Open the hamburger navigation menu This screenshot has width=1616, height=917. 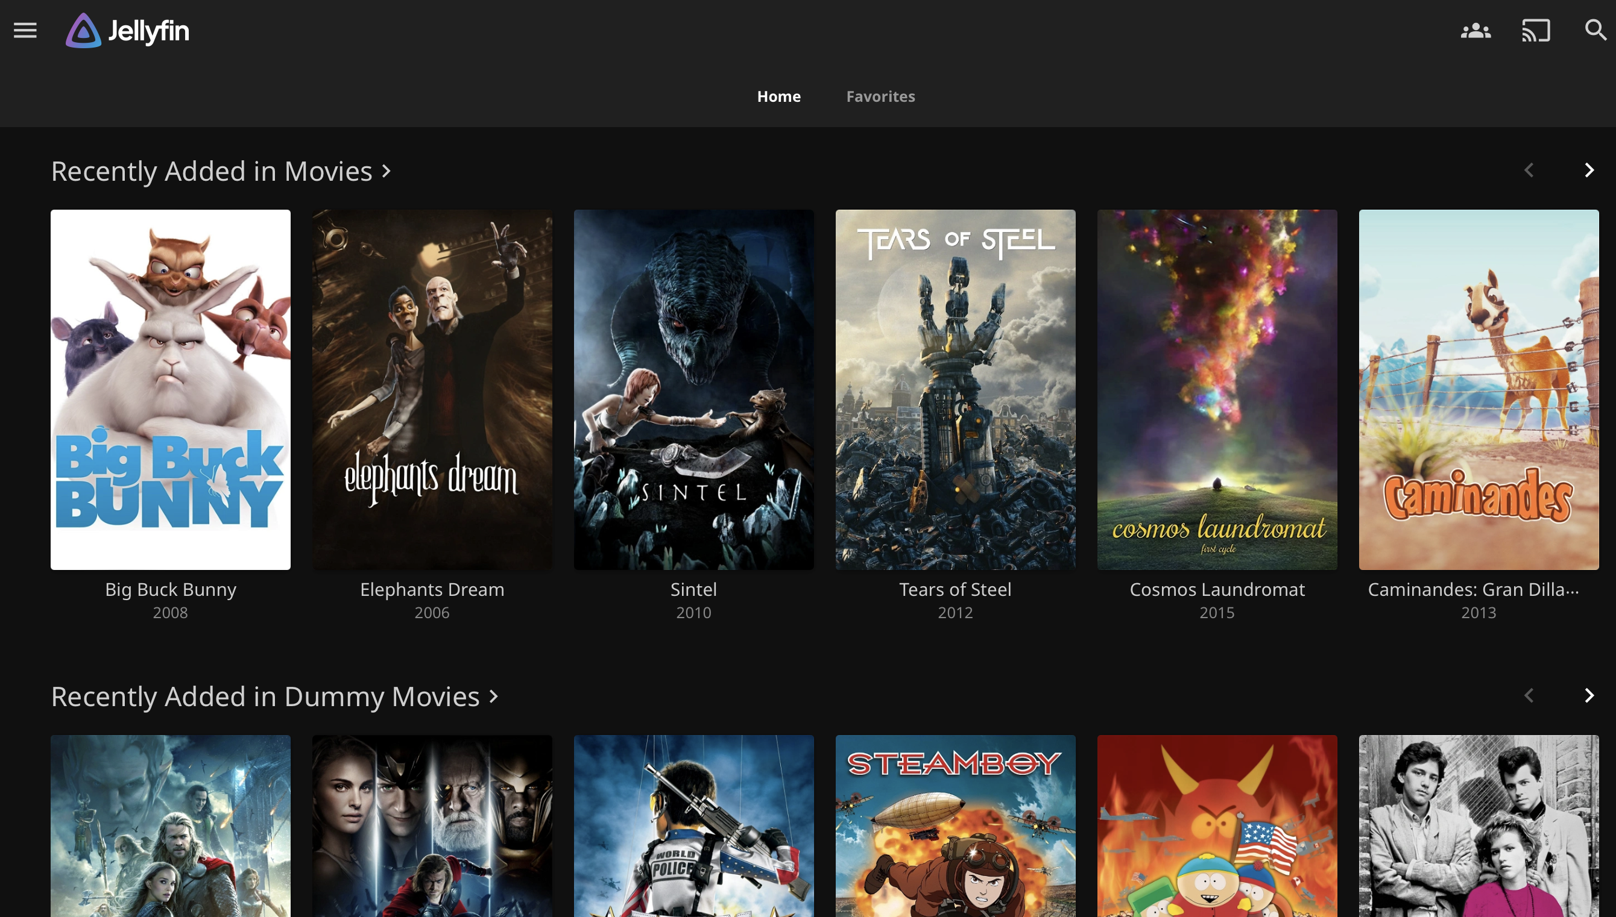25,30
